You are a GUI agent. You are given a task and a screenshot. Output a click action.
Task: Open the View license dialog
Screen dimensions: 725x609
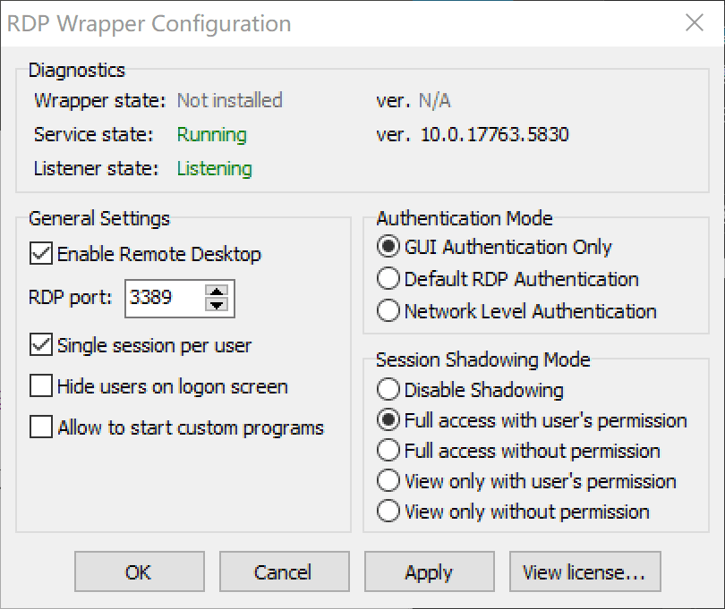[x=584, y=571]
